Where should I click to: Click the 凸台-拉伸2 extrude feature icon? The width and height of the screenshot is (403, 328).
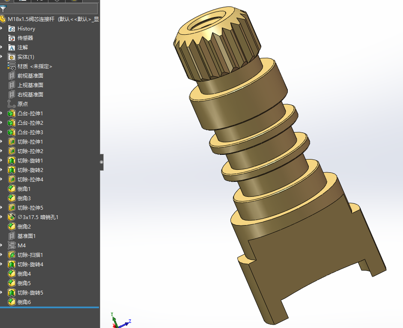pyautogui.click(x=12, y=123)
